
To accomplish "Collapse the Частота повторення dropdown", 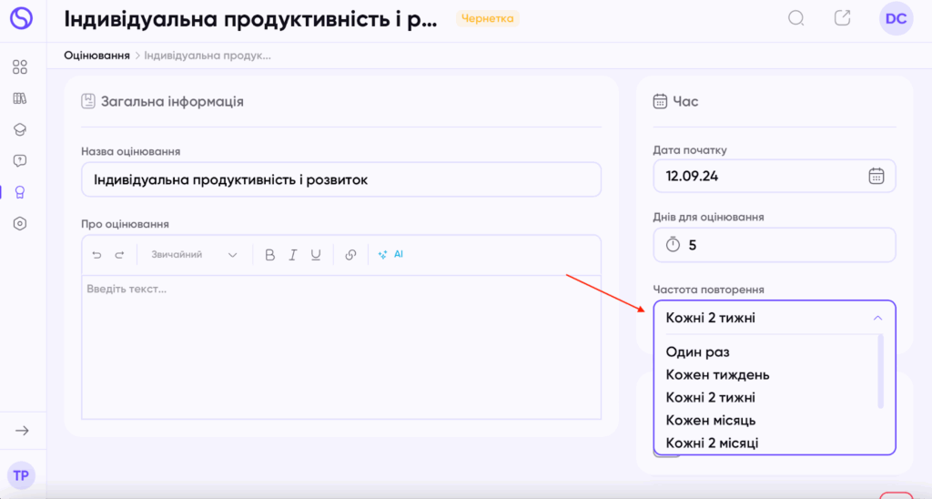I will tap(877, 318).
